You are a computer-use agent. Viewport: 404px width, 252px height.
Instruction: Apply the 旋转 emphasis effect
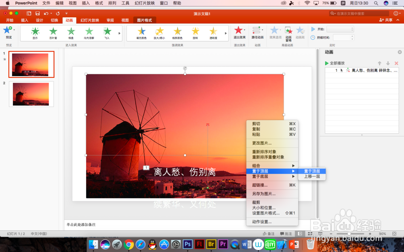pyautogui.click(x=195, y=33)
